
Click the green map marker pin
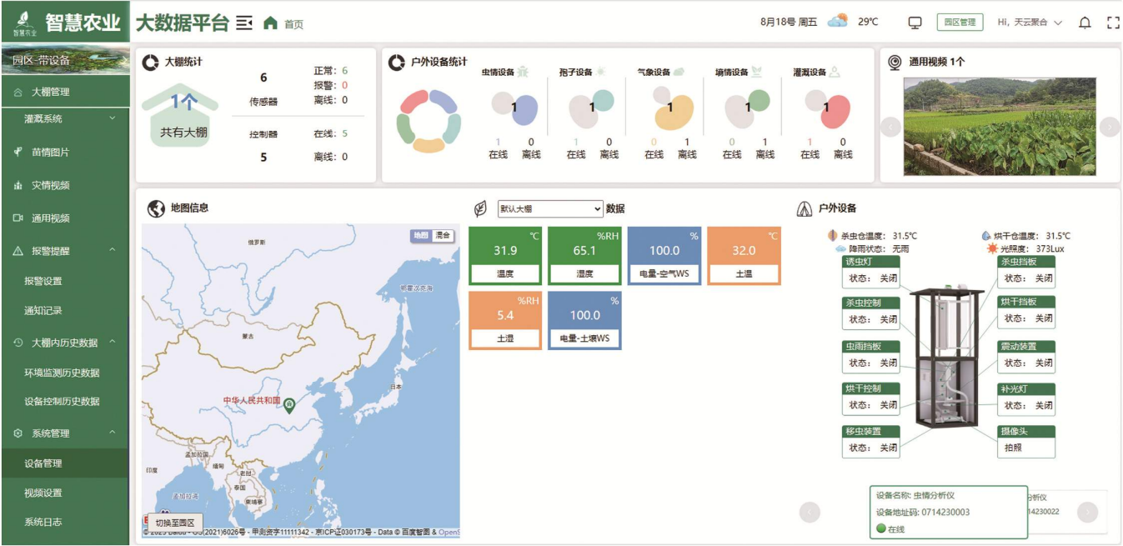click(289, 405)
